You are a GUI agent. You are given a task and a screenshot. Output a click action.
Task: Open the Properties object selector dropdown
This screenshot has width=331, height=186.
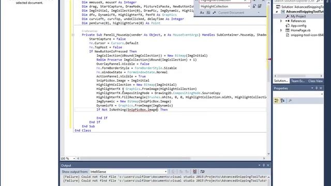click(322, 94)
